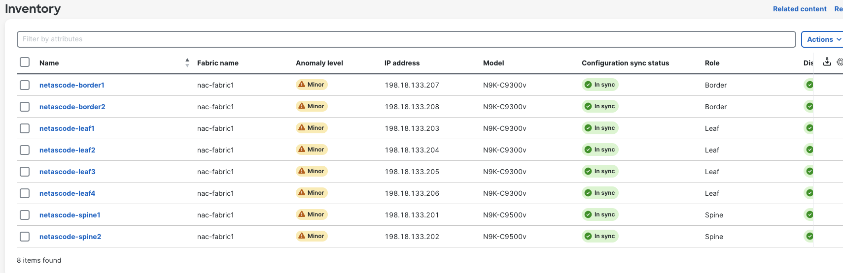
Task: Click Minor warning icon for netascode-border1
Action: 302,85
